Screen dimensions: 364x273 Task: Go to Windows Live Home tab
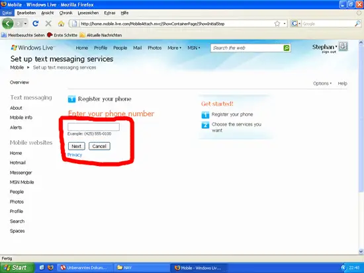coord(81,48)
